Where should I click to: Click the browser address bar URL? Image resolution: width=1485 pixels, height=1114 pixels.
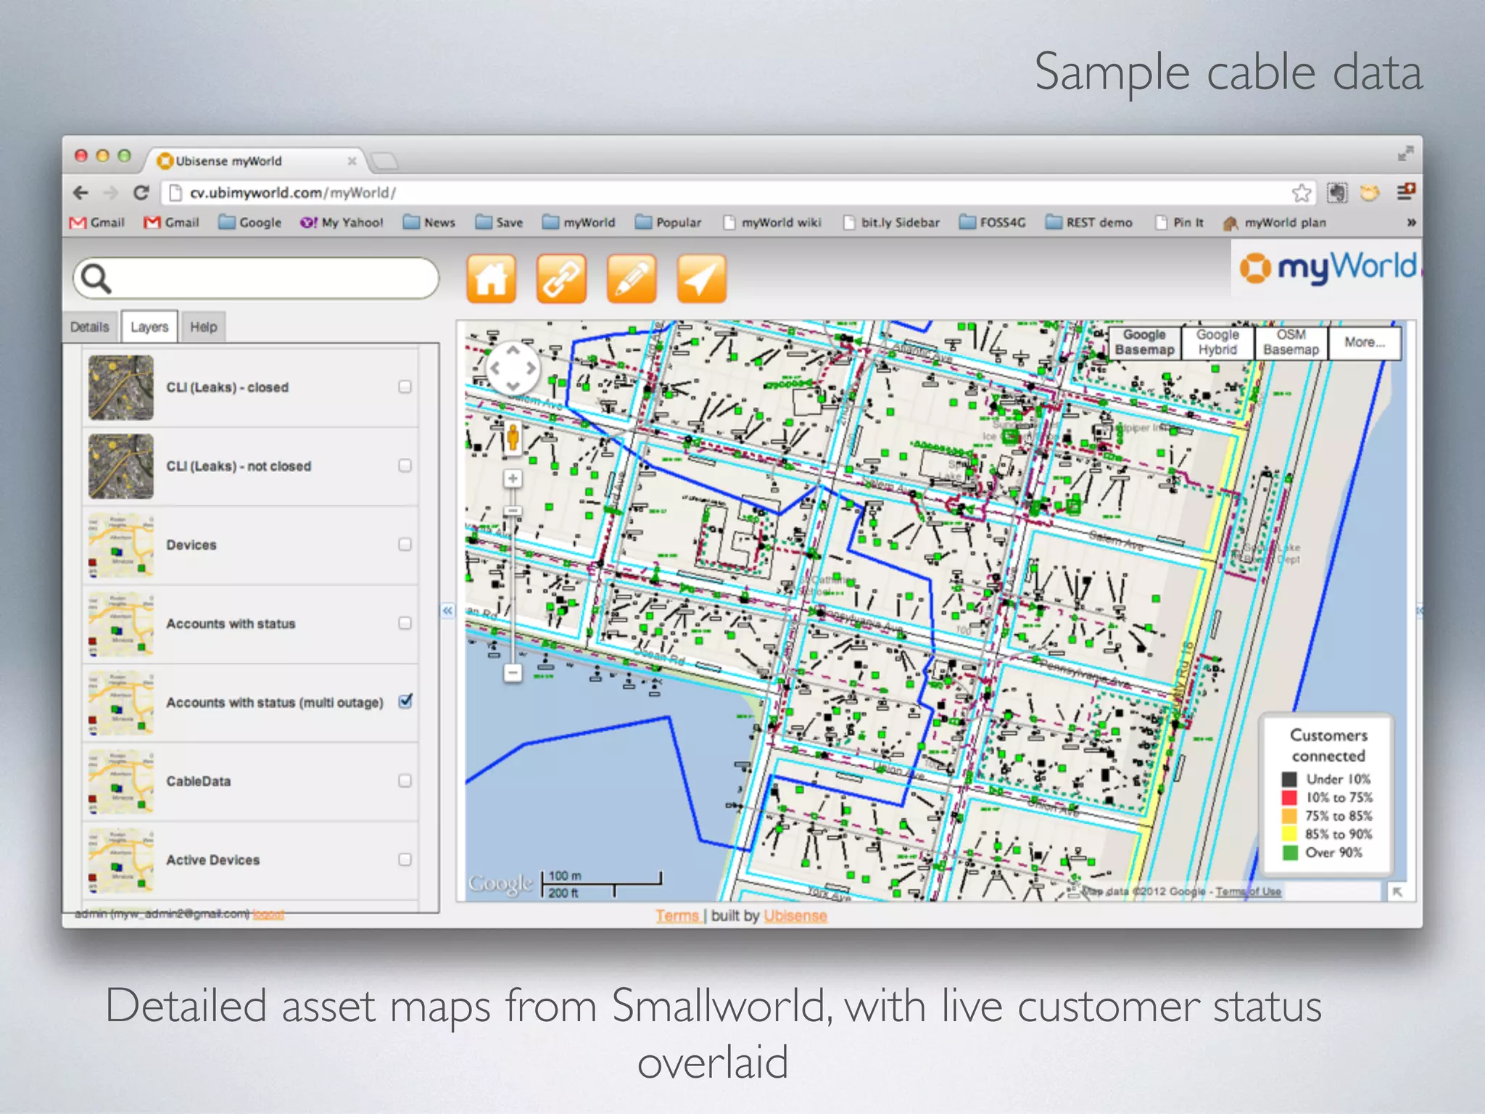[292, 193]
